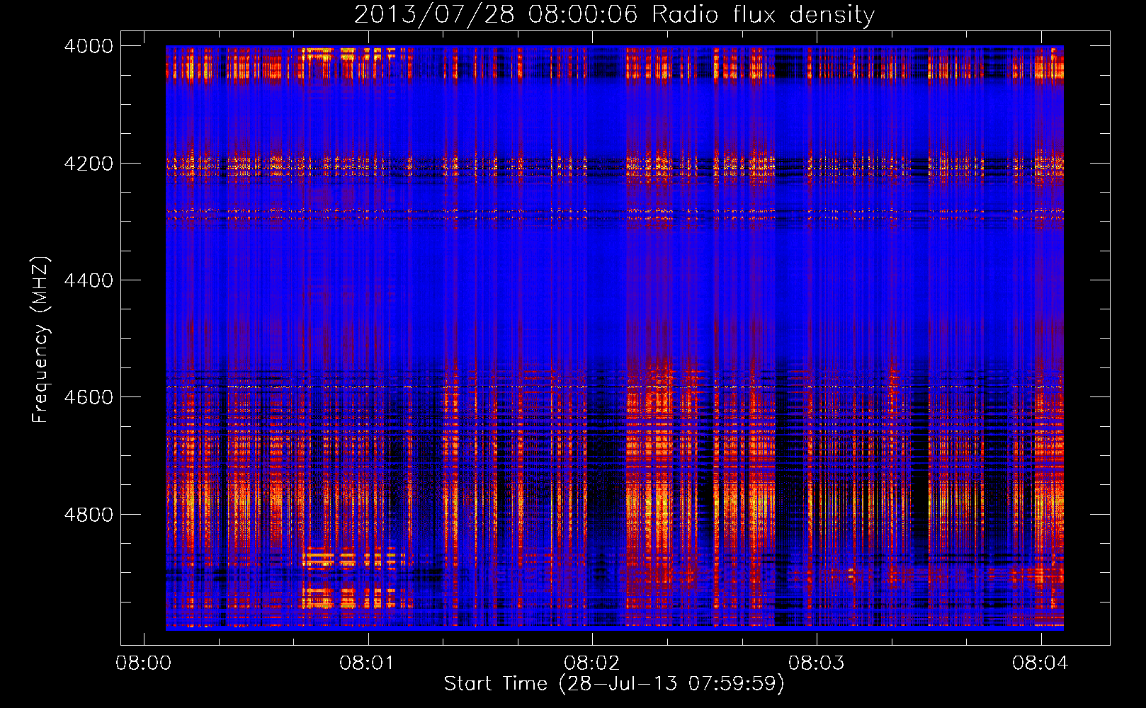Click the 'Start Time (28-Jul-13 07:59:59)' axis title
The width and height of the screenshot is (1146, 708).
[614, 684]
